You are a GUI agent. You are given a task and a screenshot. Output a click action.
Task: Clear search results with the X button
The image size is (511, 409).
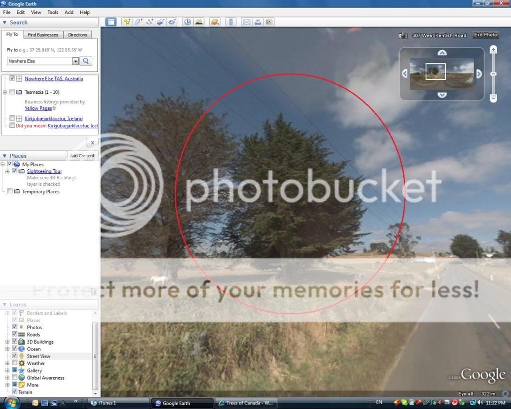tap(92, 143)
